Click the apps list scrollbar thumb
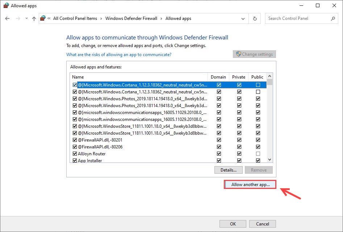 tap(270, 82)
